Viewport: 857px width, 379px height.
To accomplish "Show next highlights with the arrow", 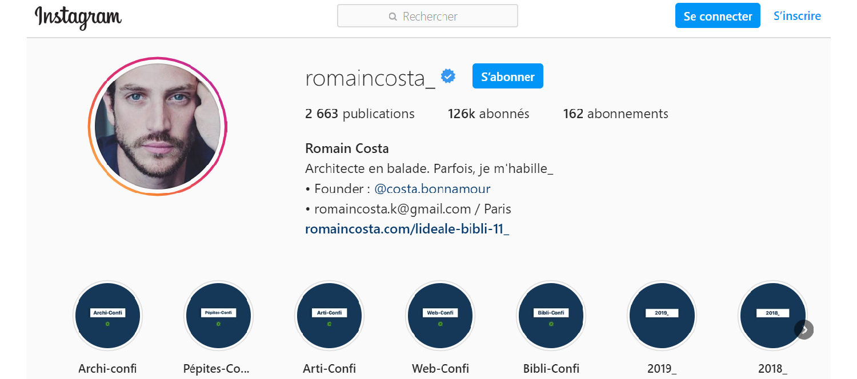I will point(804,329).
